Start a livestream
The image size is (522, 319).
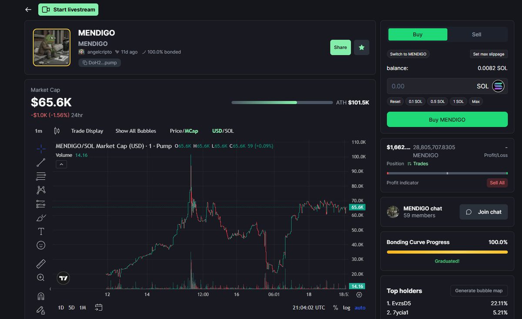coord(68,10)
